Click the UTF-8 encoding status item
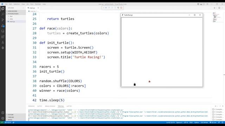 186,122
